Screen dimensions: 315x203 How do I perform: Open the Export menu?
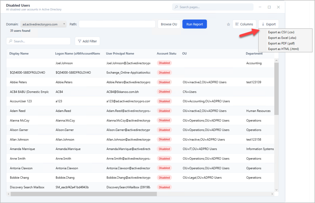click(269, 24)
